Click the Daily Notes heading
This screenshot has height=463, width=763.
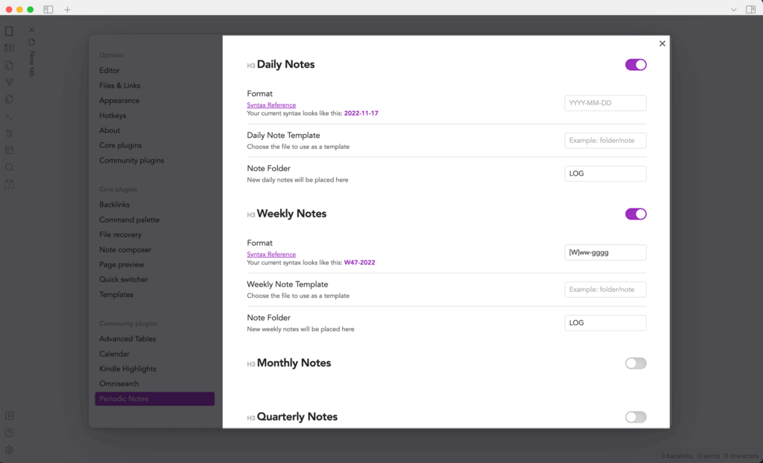point(285,65)
